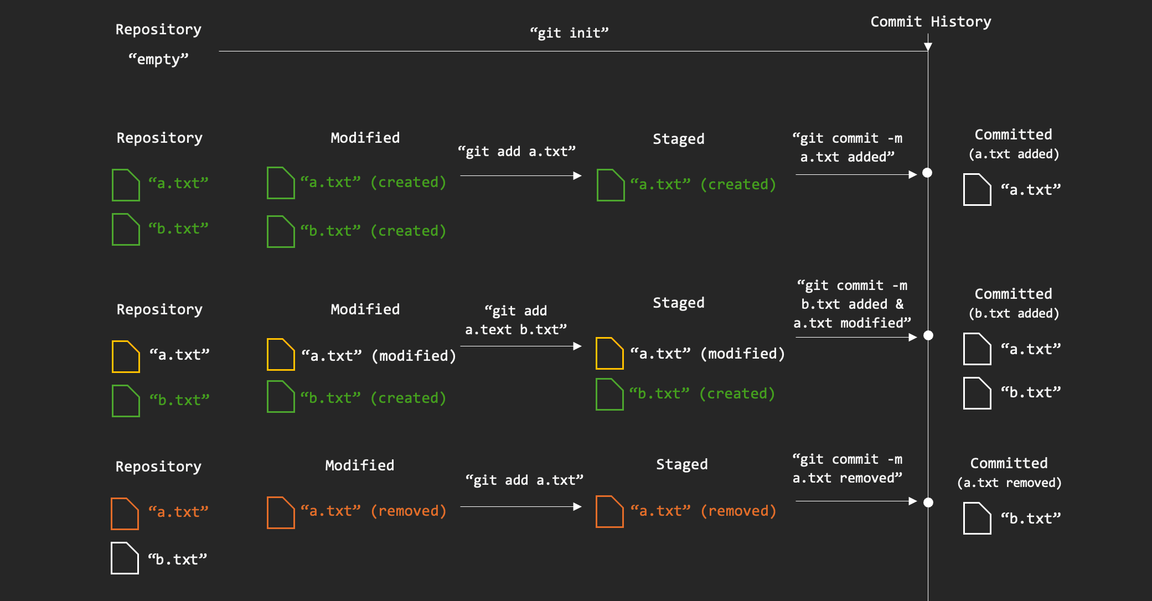Screen dimensions: 1152x601
Task: Click the second commit dot on history line
Action: [928, 335]
